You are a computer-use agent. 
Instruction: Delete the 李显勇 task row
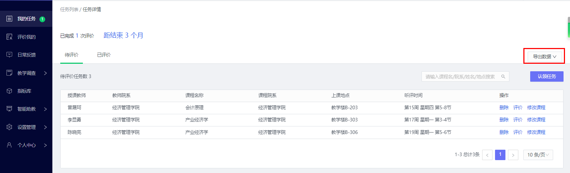tap(504, 120)
